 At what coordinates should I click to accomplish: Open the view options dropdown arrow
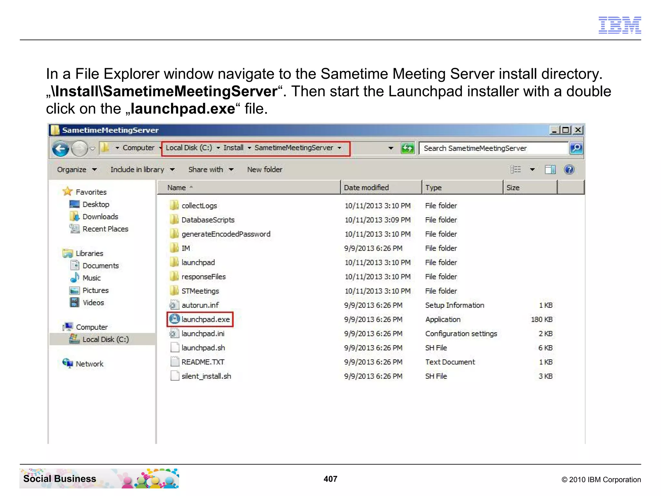[x=532, y=170]
